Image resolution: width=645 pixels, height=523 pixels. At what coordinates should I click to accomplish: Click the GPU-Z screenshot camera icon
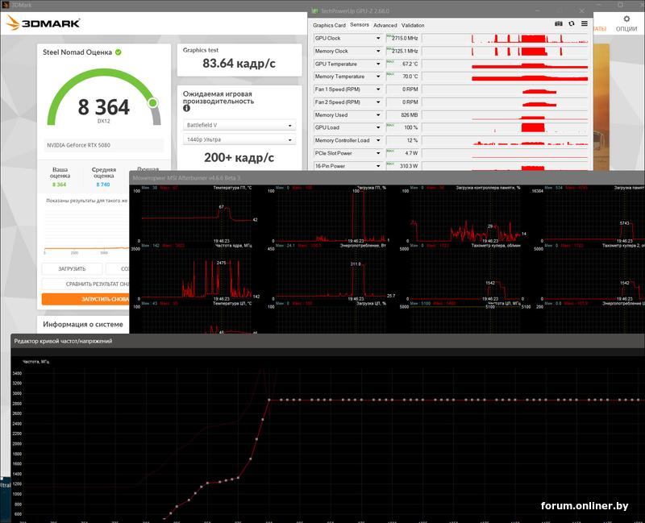coord(558,24)
